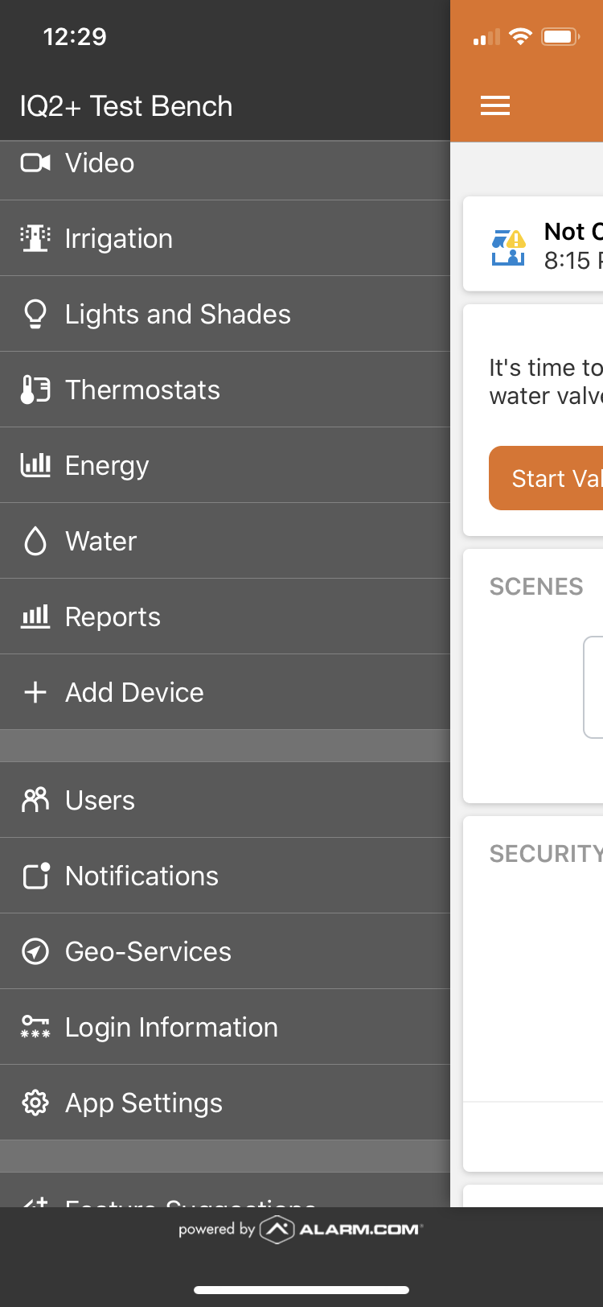Open the Reports menu item
Viewport: 603px width, 1307px height.
(113, 617)
